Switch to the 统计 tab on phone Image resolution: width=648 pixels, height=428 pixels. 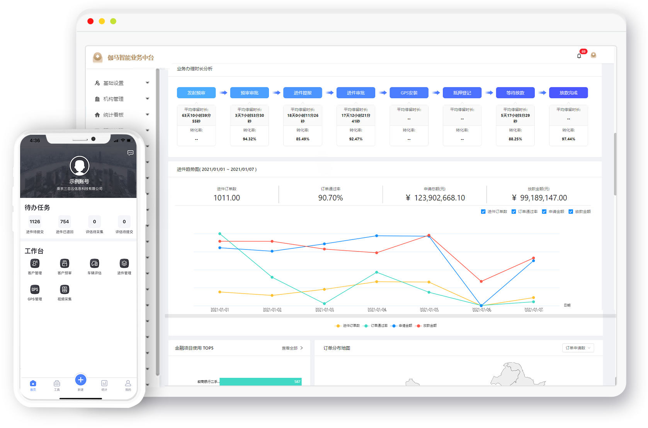click(x=104, y=384)
